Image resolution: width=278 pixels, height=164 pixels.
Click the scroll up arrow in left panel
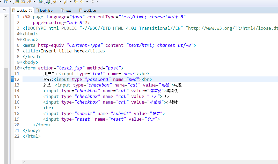pos(6,16)
